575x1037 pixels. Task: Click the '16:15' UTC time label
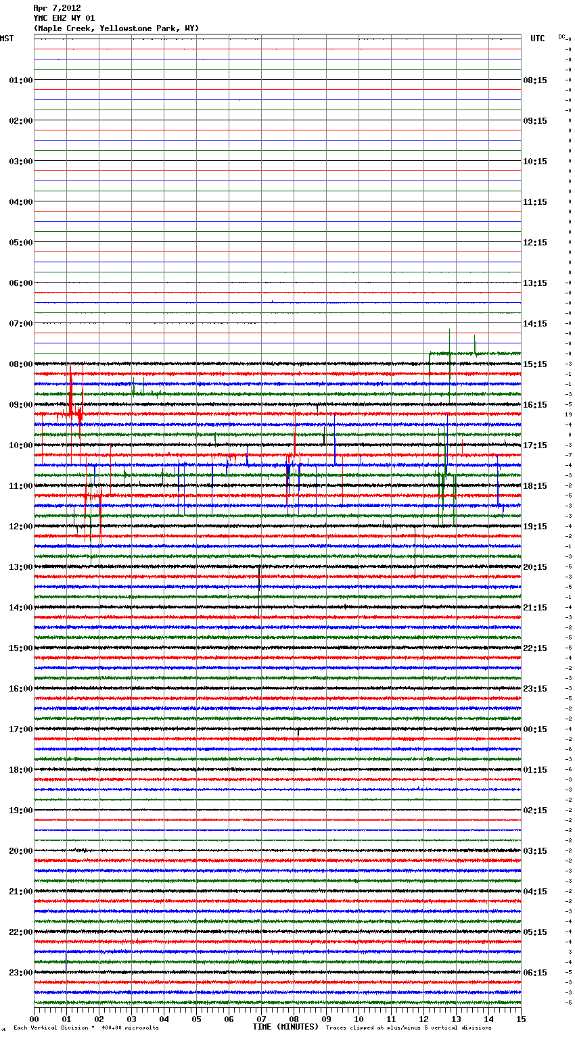coord(535,405)
